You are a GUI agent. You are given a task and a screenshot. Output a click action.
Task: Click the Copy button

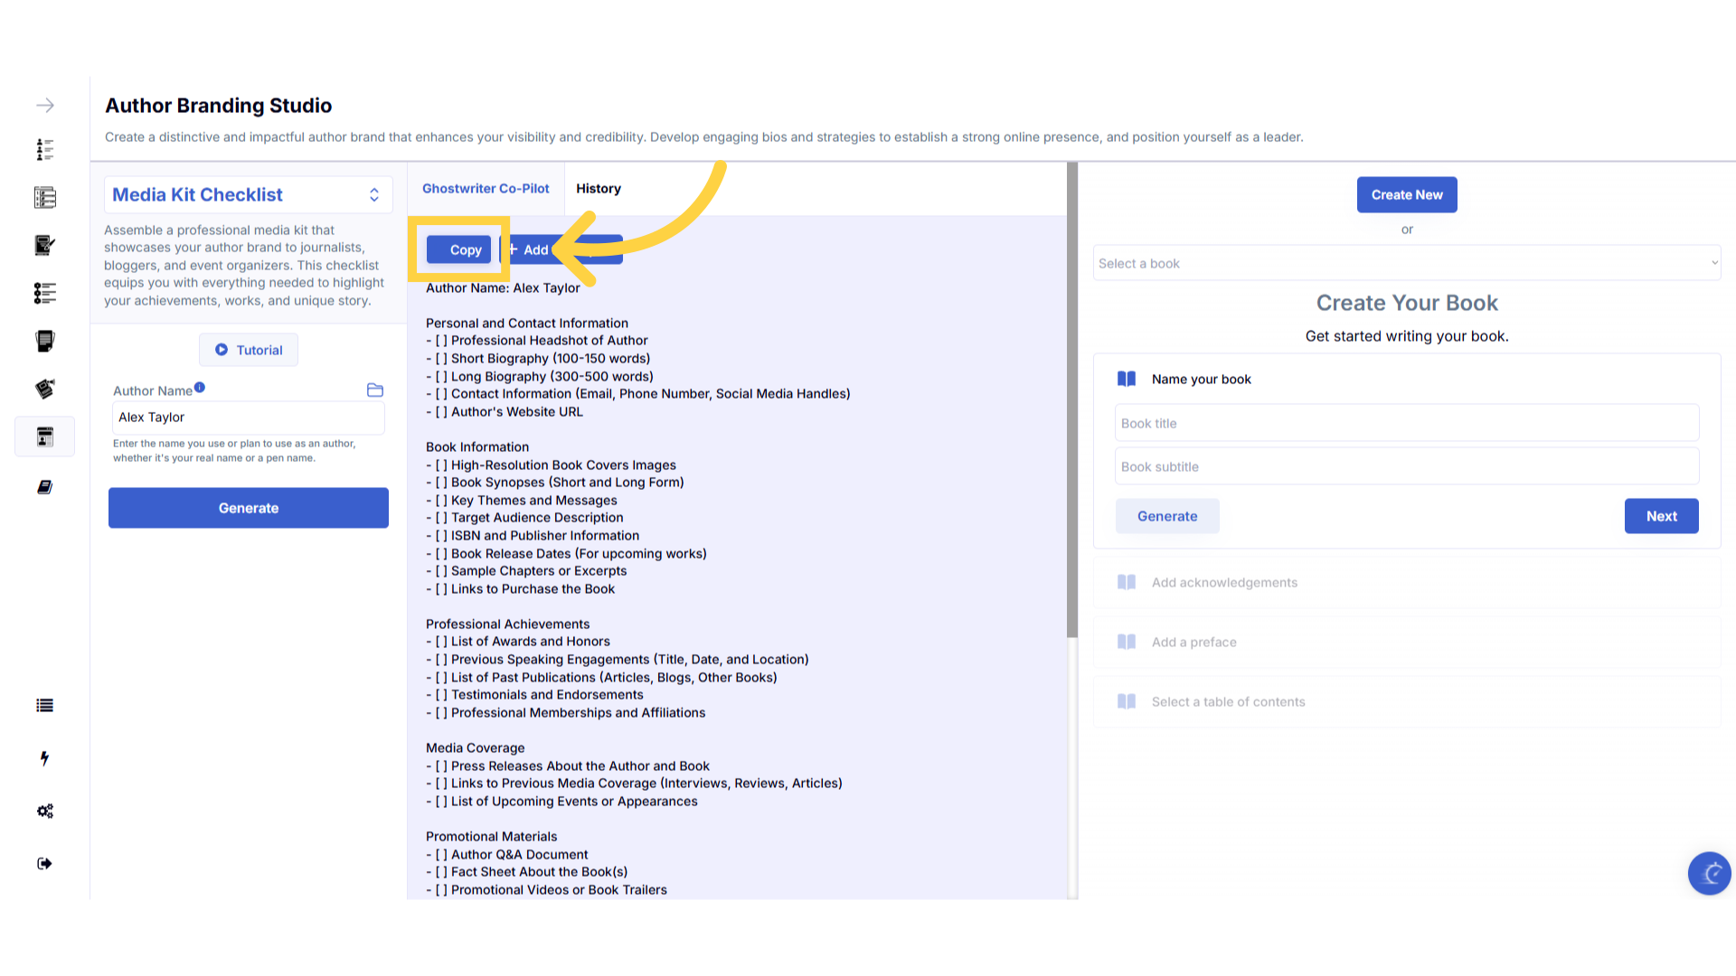[x=459, y=250]
